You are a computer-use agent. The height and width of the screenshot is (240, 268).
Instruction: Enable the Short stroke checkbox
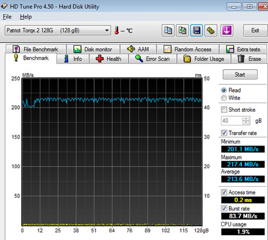pyautogui.click(x=224, y=110)
